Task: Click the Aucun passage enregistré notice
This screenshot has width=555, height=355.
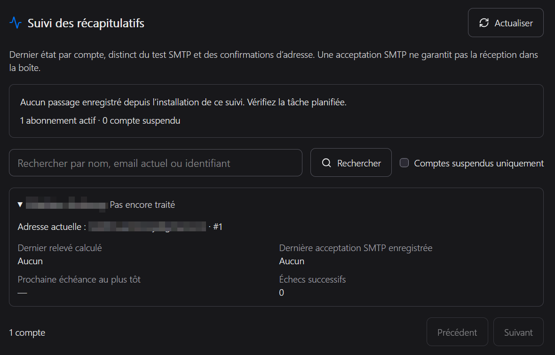Action: tap(183, 103)
